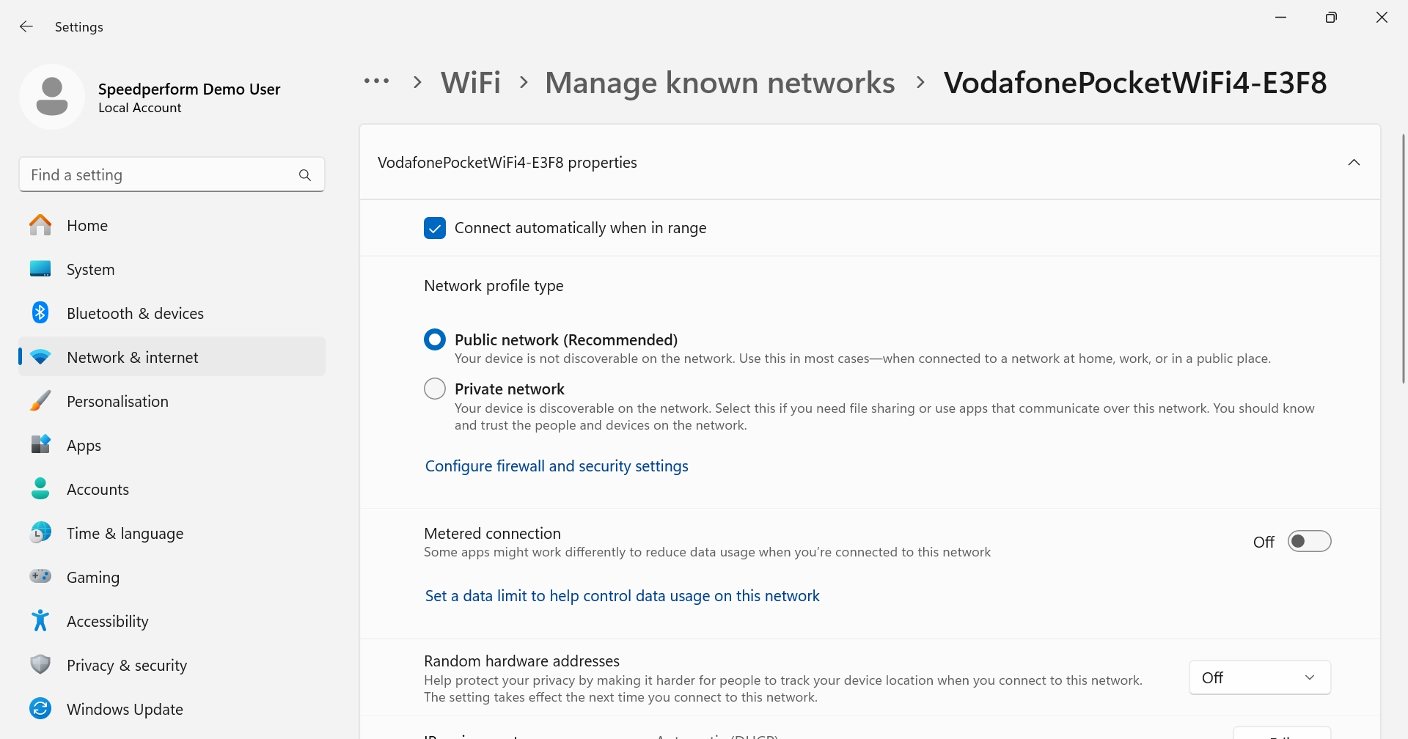The width and height of the screenshot is (1408, 739).
Task: Click the back arrow icon in Settings
Action: pyautogui.click(x=26, y=27)
